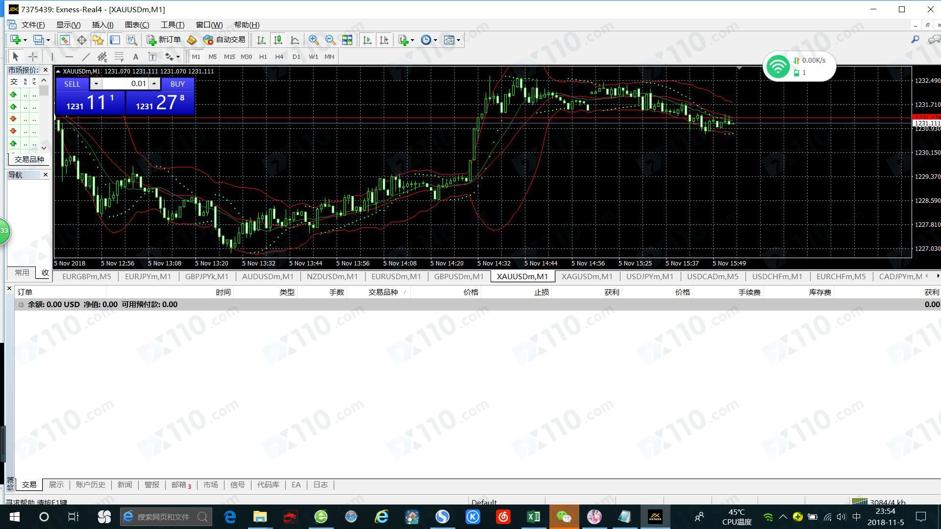Click the zoom in magnifier icon

(x=313, y=40)
